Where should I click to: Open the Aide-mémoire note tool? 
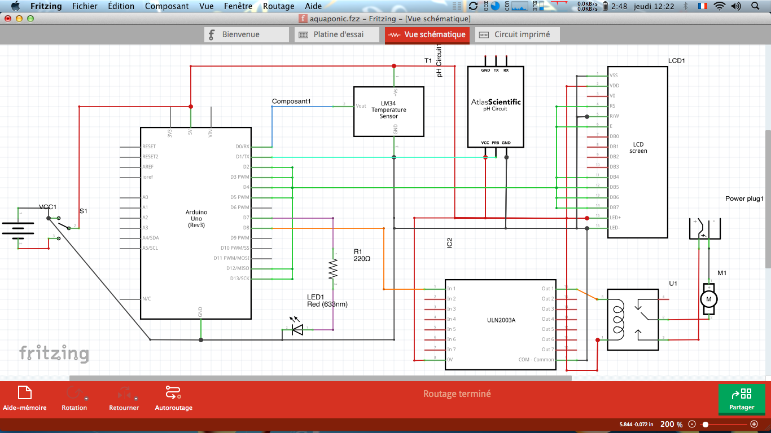(x=25, y=392)
